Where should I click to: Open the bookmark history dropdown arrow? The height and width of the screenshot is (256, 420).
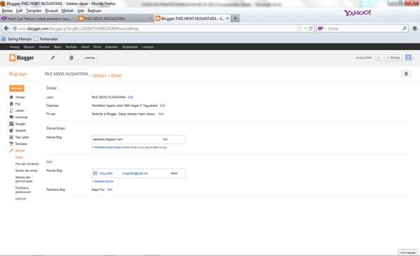305,28
